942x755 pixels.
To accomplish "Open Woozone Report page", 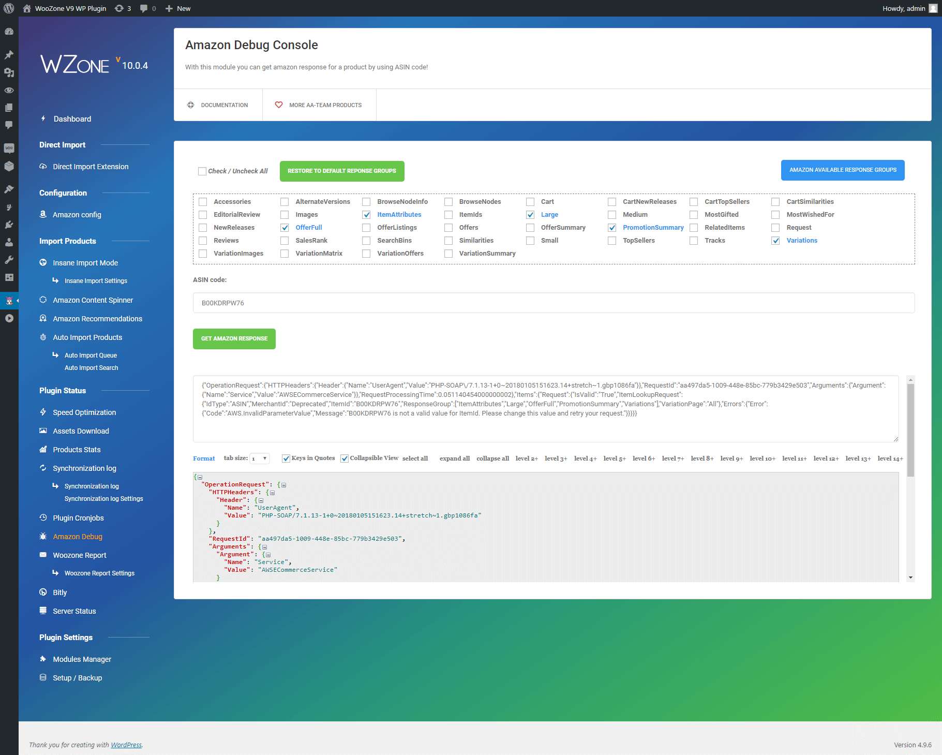I will pyautogui.click(x=80, y=555).
